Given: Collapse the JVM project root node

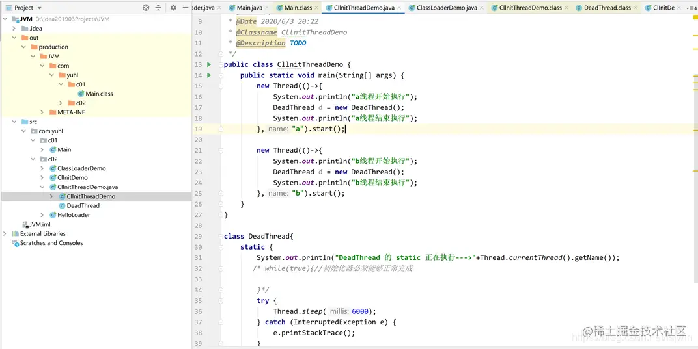Looking at the screenshot, I should (5, 19).
